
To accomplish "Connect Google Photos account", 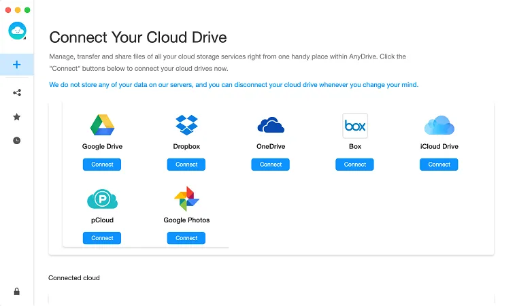I will pos(186,238).
